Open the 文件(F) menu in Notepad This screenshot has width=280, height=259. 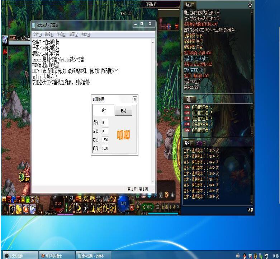point(37,34)
